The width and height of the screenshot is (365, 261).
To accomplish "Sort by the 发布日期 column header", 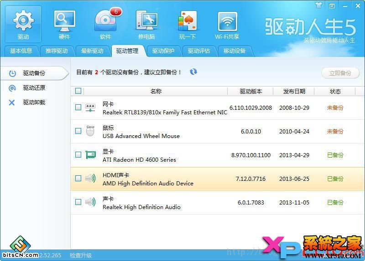I will pyautogui.click(x=294, y=92).
